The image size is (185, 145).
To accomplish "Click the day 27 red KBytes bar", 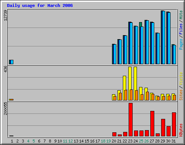I will pos(152,124).
